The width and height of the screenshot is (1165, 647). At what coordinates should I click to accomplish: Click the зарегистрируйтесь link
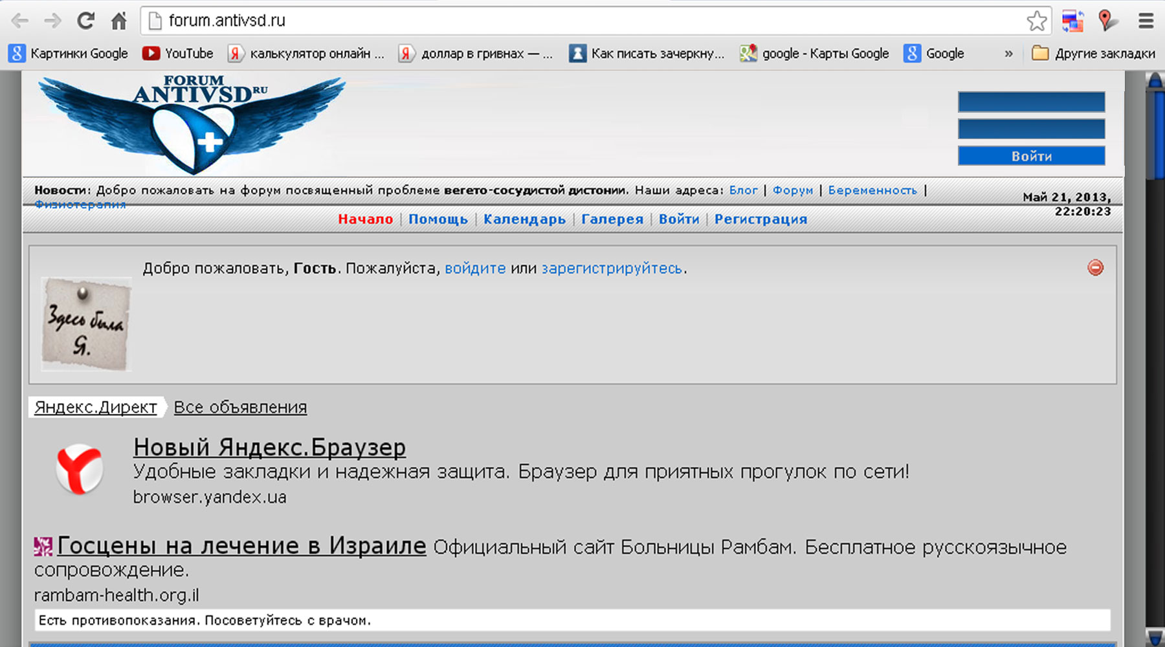(x=612, y=269)
